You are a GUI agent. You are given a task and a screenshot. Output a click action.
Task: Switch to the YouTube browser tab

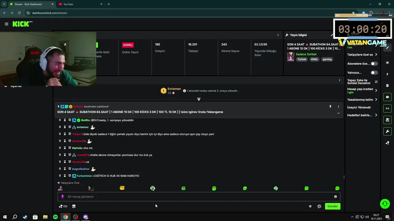click(80, 4)
